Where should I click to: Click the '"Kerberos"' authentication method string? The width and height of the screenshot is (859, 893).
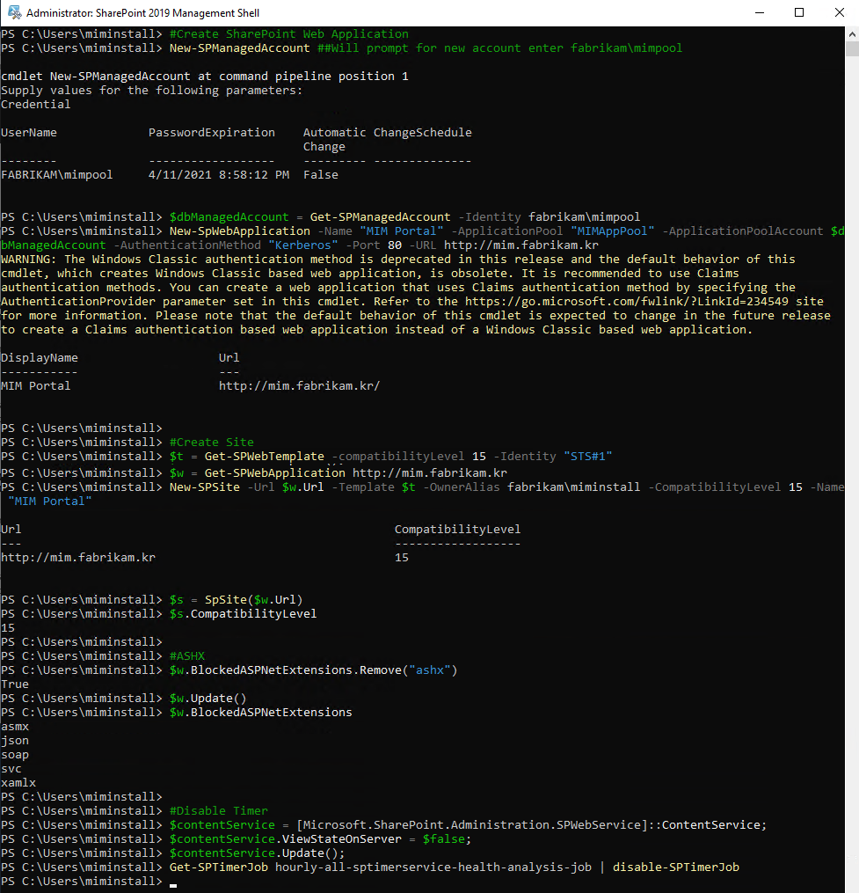[302, 245]
